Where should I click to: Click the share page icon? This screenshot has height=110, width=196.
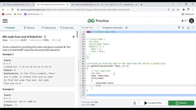click(x=173, y=9)
